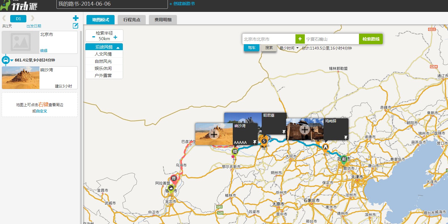Screen dimensions: 448x224
Task: Pin the 鸡鸣驿 map popup card
Action: click(x=346, y=137)
